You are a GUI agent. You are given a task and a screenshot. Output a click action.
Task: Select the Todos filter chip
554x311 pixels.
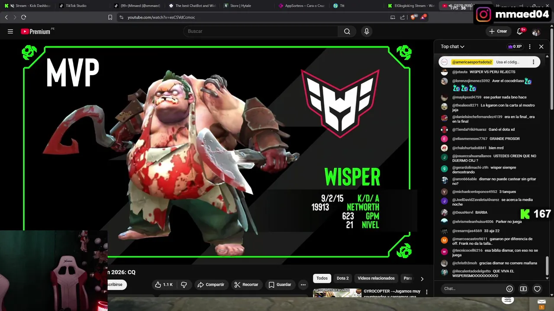click(322, 279)
